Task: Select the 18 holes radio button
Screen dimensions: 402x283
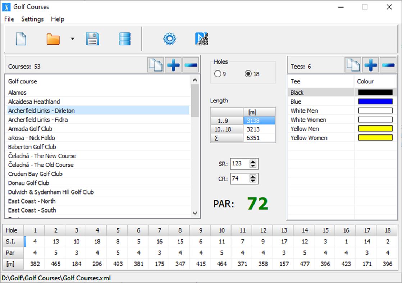Action: 248,73
